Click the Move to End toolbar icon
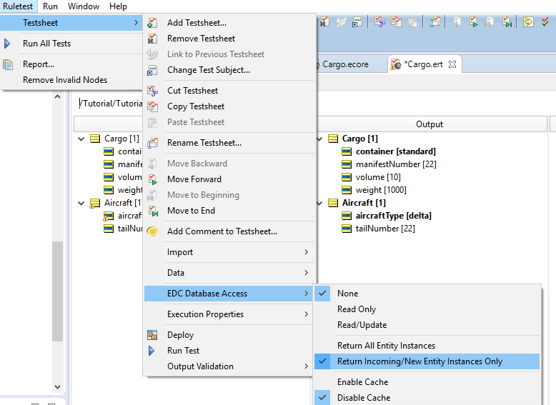 507,22
